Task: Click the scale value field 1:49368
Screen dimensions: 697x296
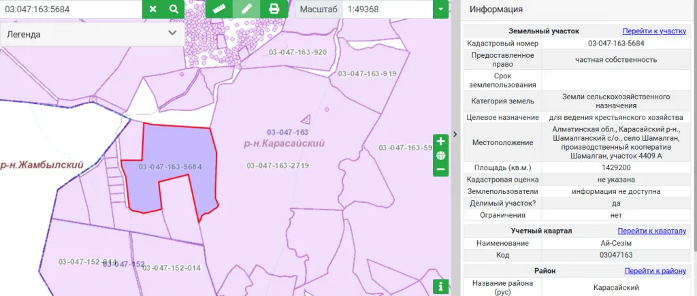Action: tap(386, 10)
